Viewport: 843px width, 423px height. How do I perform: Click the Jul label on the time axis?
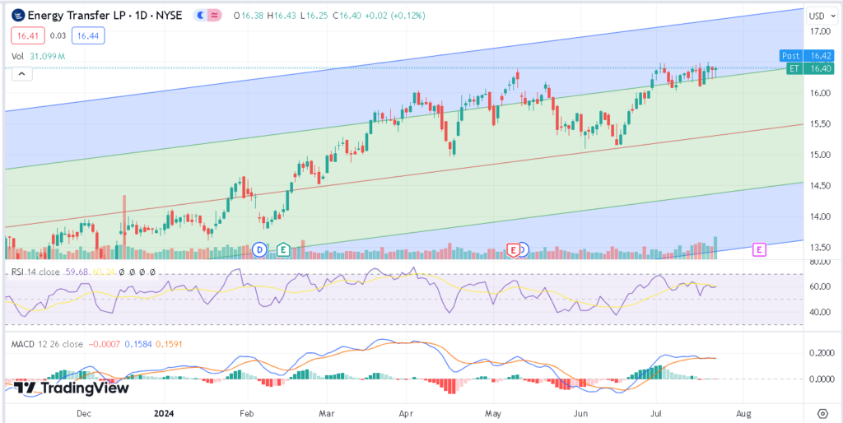[x=656, y=414]
